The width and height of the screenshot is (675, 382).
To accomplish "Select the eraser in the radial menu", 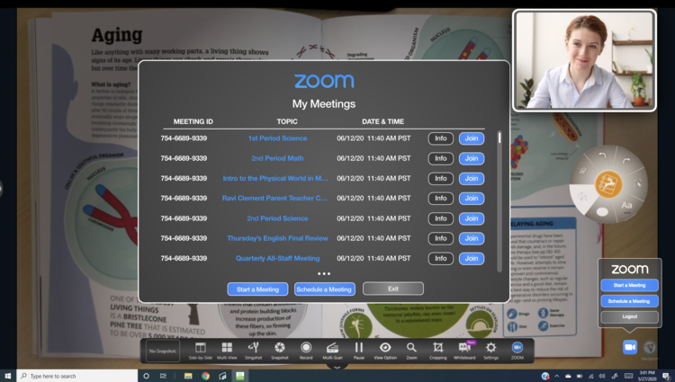I will (x=582, y=171).
